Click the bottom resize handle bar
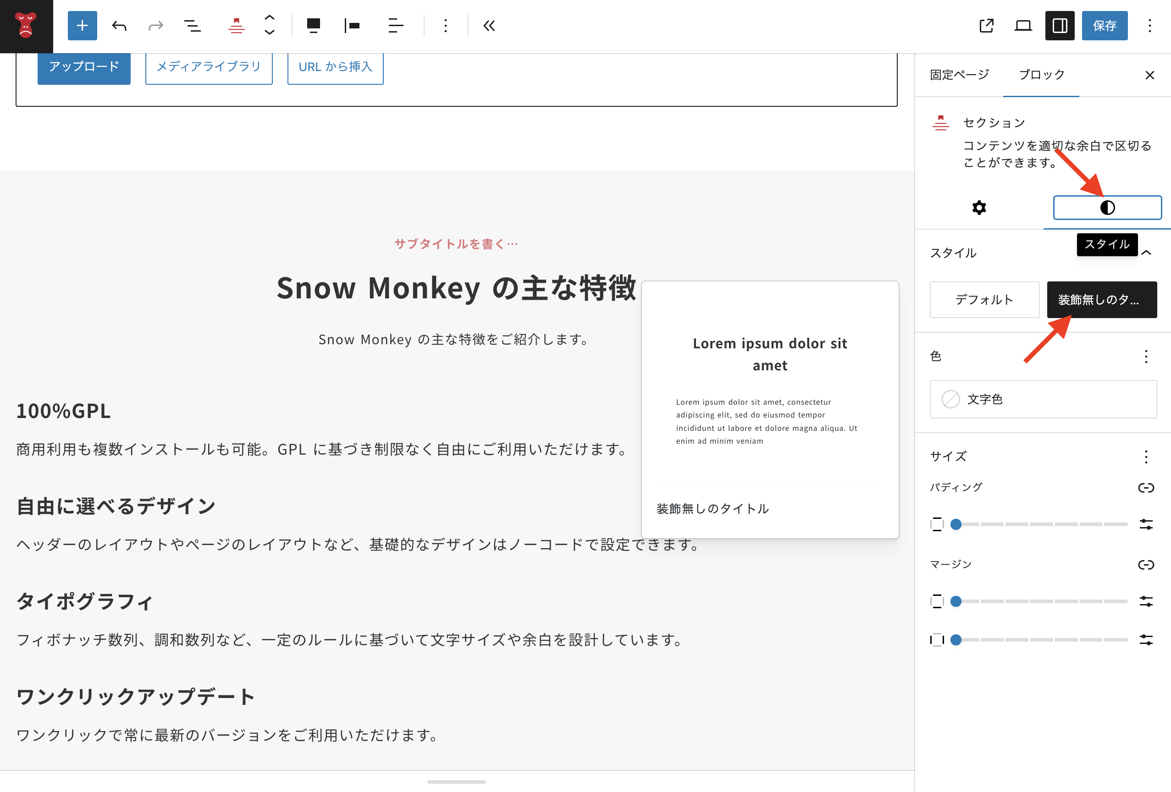The width and height of the screenshot is (1171, 792). click(x=456, y=781)
